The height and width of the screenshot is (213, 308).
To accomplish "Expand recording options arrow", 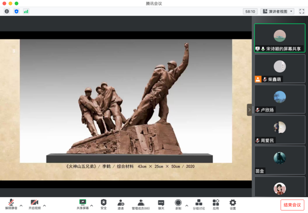I will (187, 206).
